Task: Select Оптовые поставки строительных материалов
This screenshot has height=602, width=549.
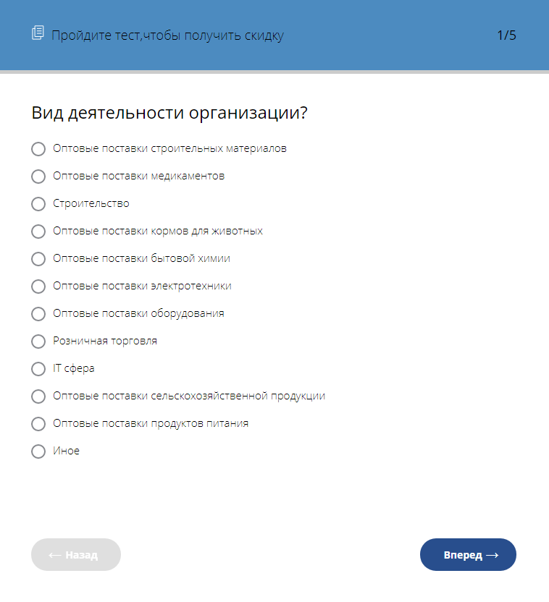Action: tap(38, 149)
